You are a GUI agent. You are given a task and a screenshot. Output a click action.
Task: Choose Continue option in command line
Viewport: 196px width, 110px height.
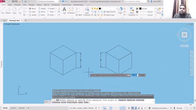pyautogui.click(x=140, y=100)
